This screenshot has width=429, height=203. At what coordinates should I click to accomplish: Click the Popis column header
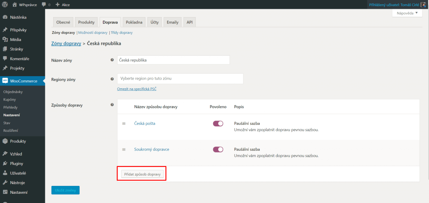[x=239, y=107]
